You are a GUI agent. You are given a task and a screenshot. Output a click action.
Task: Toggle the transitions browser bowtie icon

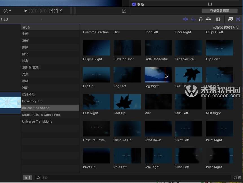pos(238,19)
